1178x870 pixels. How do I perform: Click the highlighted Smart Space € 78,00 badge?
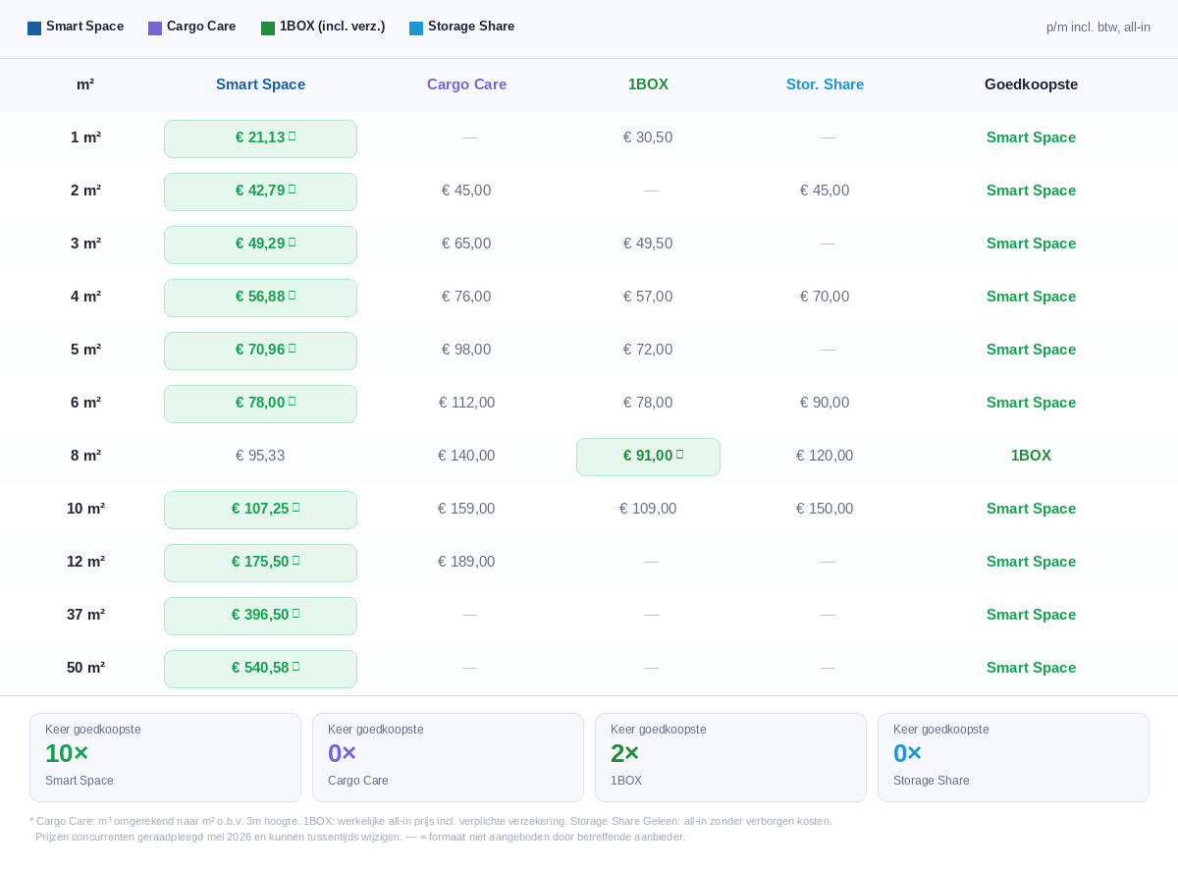click(260, 404)
